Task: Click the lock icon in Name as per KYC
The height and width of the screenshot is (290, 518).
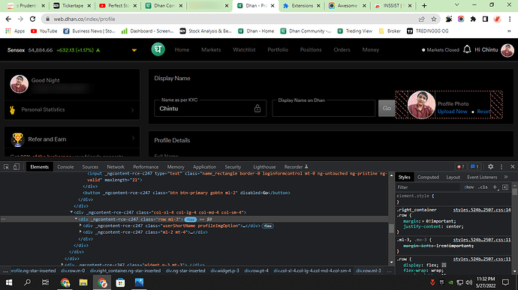Action: [x=257, y=108]
